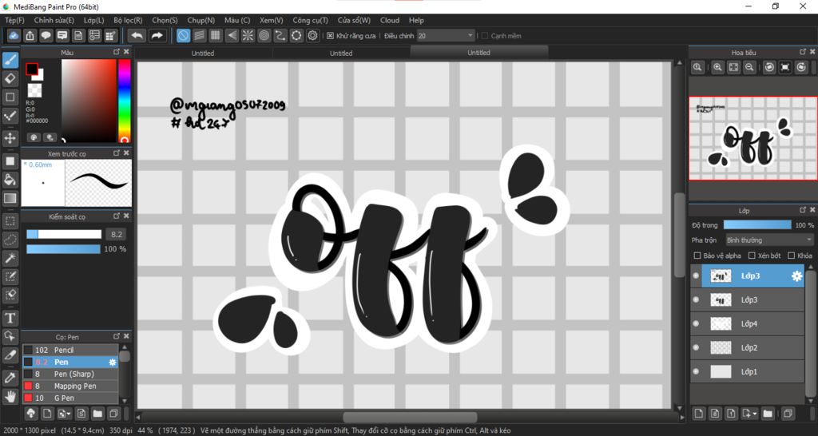
Task: Check the Bảo vệ alpha option
Action: point(697,256)
